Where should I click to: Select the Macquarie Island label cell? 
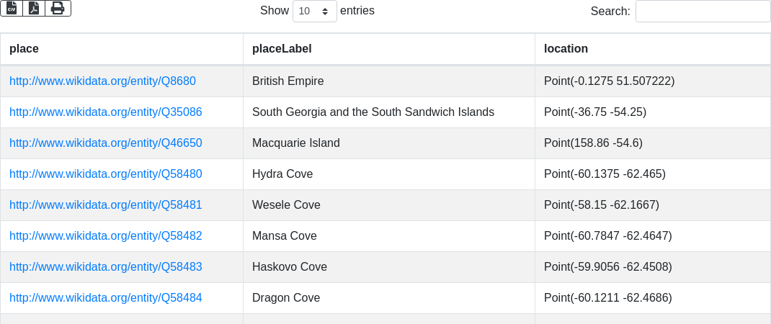[x=389, y=143]
